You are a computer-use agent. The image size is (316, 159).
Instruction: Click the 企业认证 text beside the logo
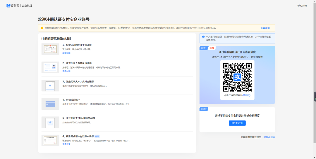tap(27, 6)
